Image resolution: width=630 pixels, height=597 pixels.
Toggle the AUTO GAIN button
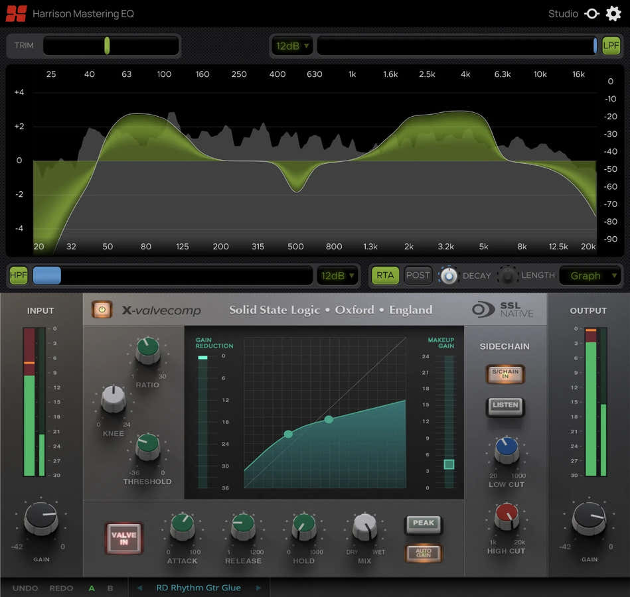[424, 553]
